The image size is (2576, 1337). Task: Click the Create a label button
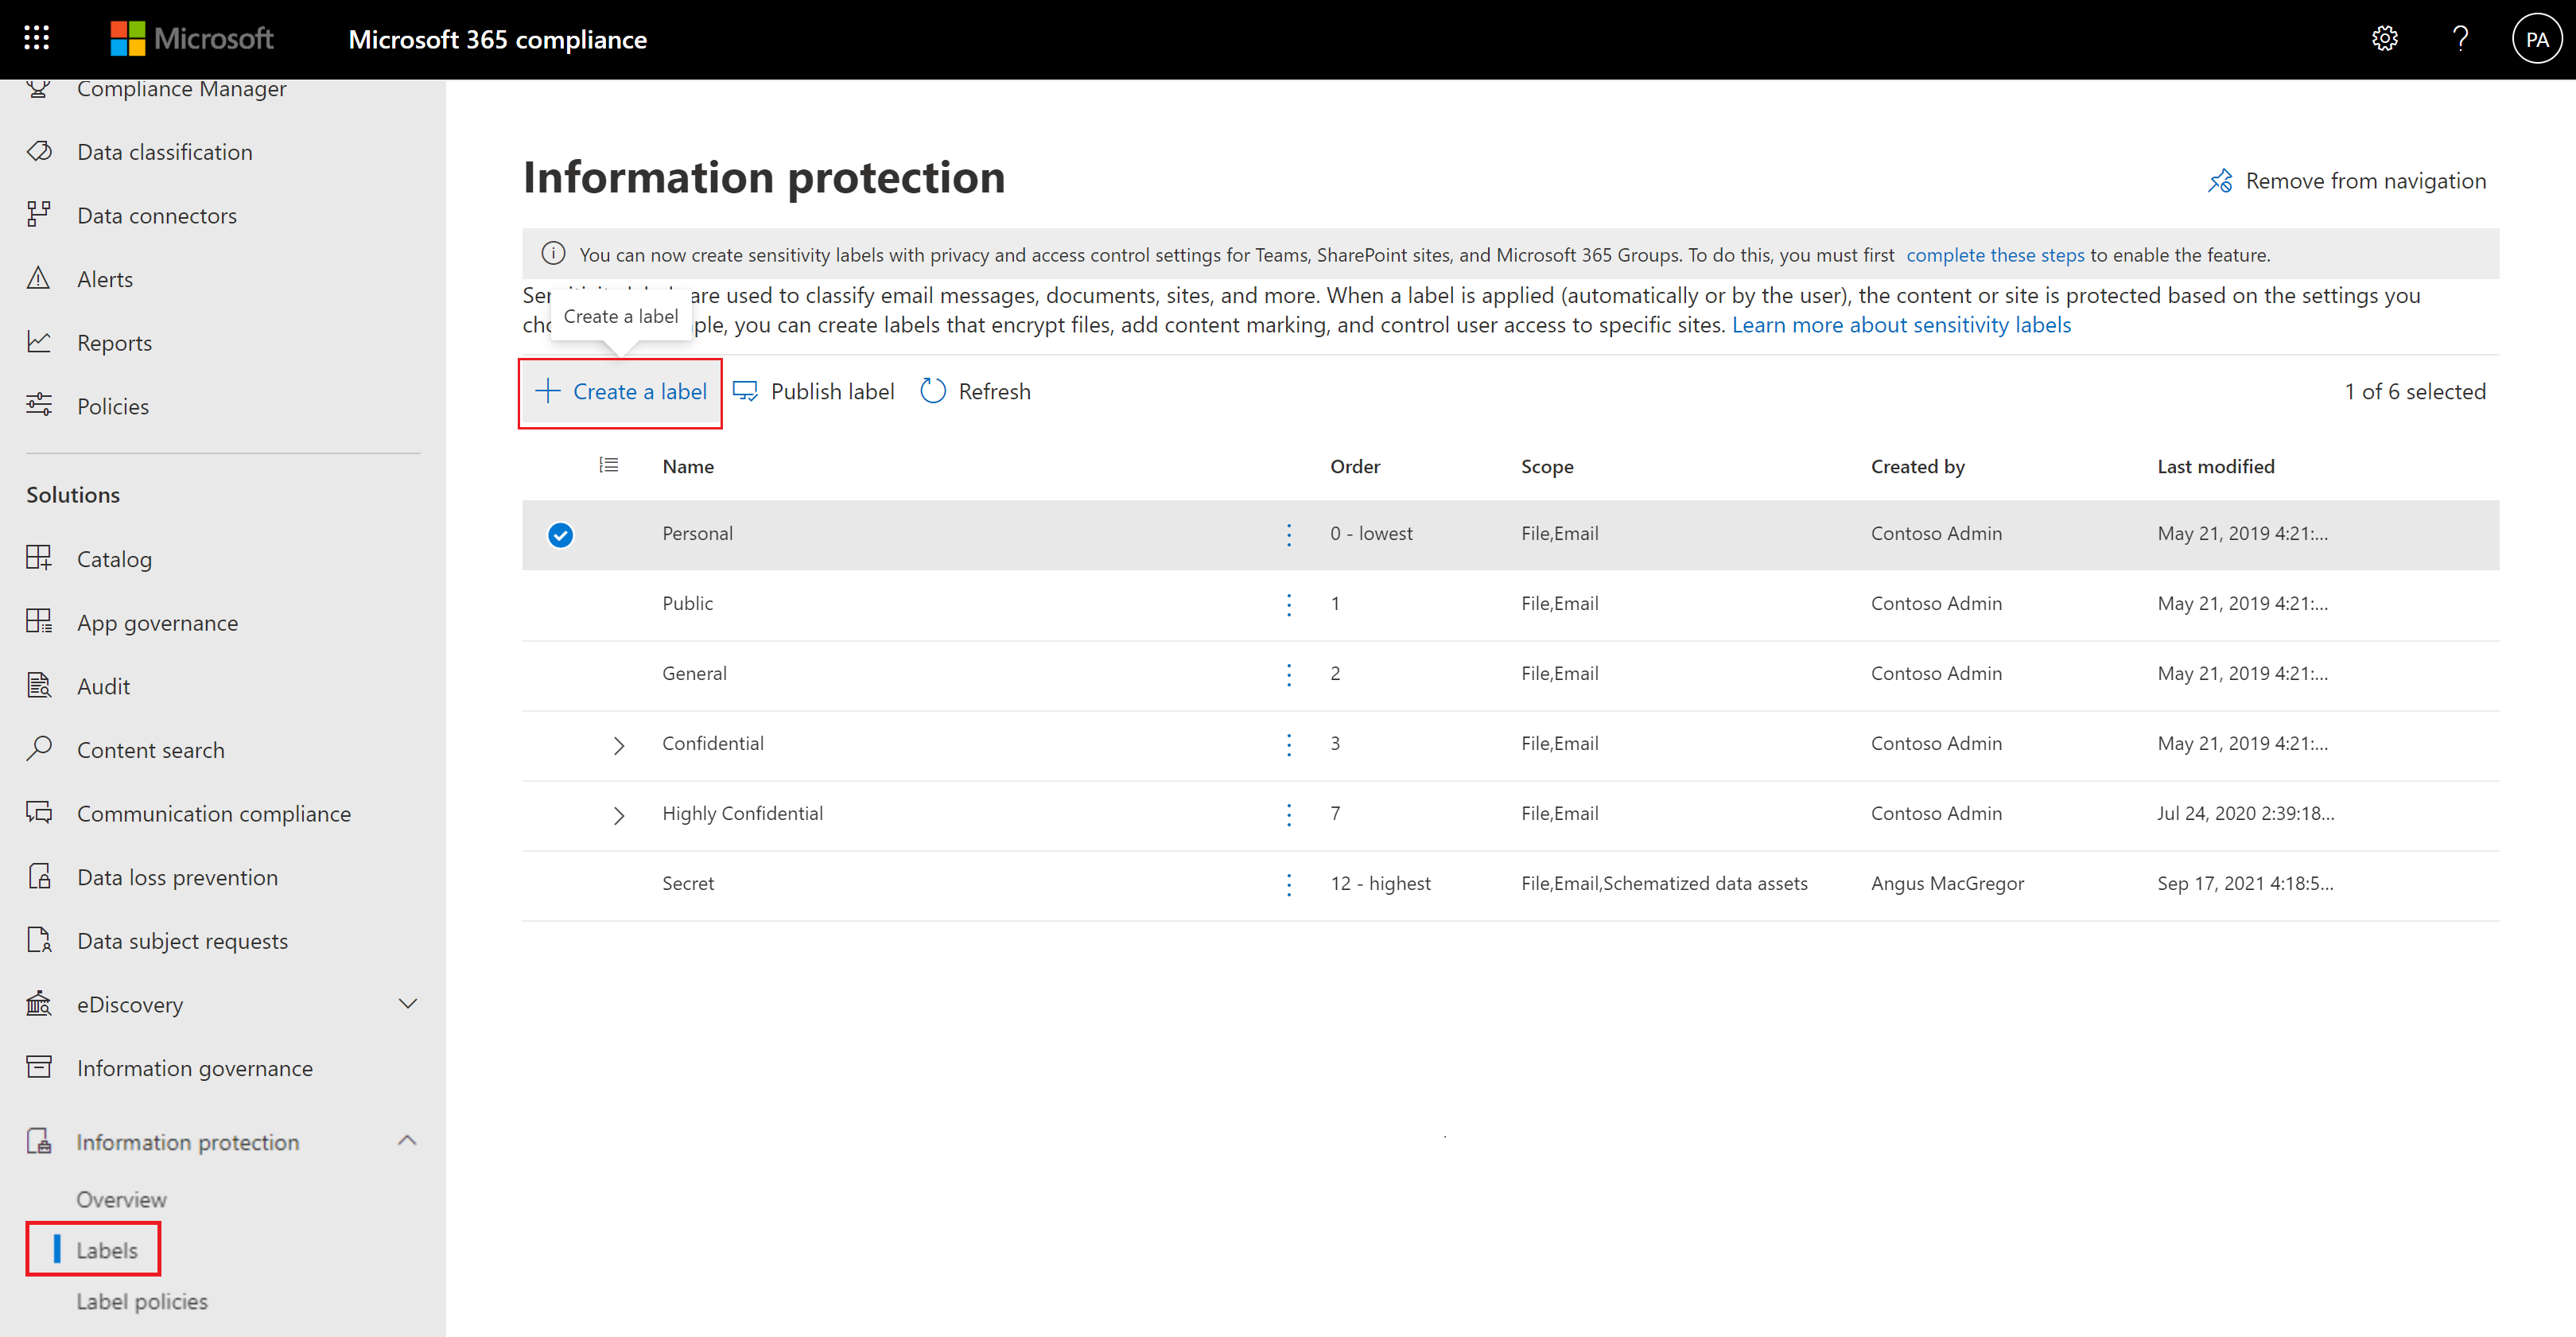point(621,392)
